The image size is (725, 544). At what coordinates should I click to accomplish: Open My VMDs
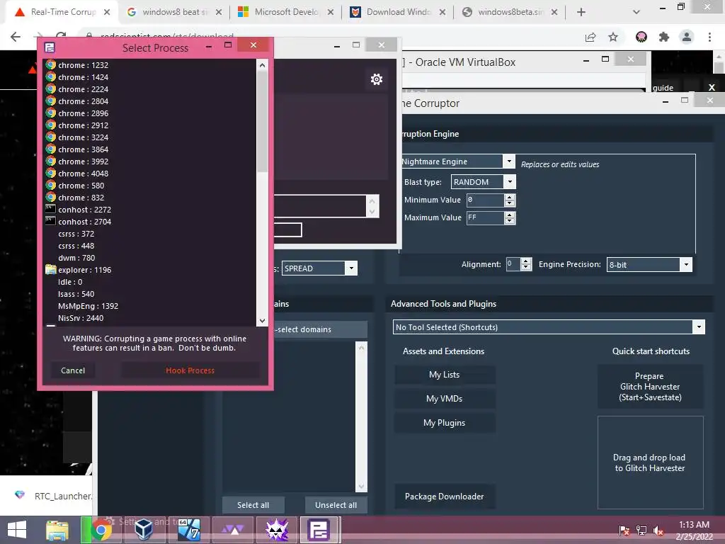[445, 399]
